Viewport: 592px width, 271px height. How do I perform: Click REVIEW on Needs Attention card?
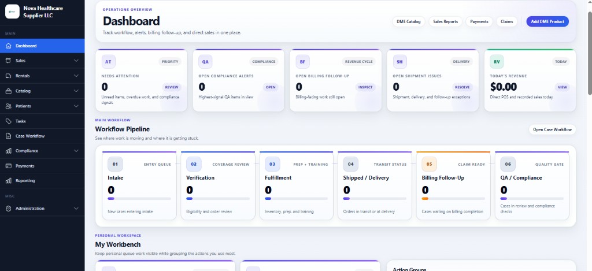click(171, 87)
